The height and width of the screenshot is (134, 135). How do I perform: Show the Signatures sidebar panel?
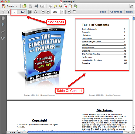(3, 38)
